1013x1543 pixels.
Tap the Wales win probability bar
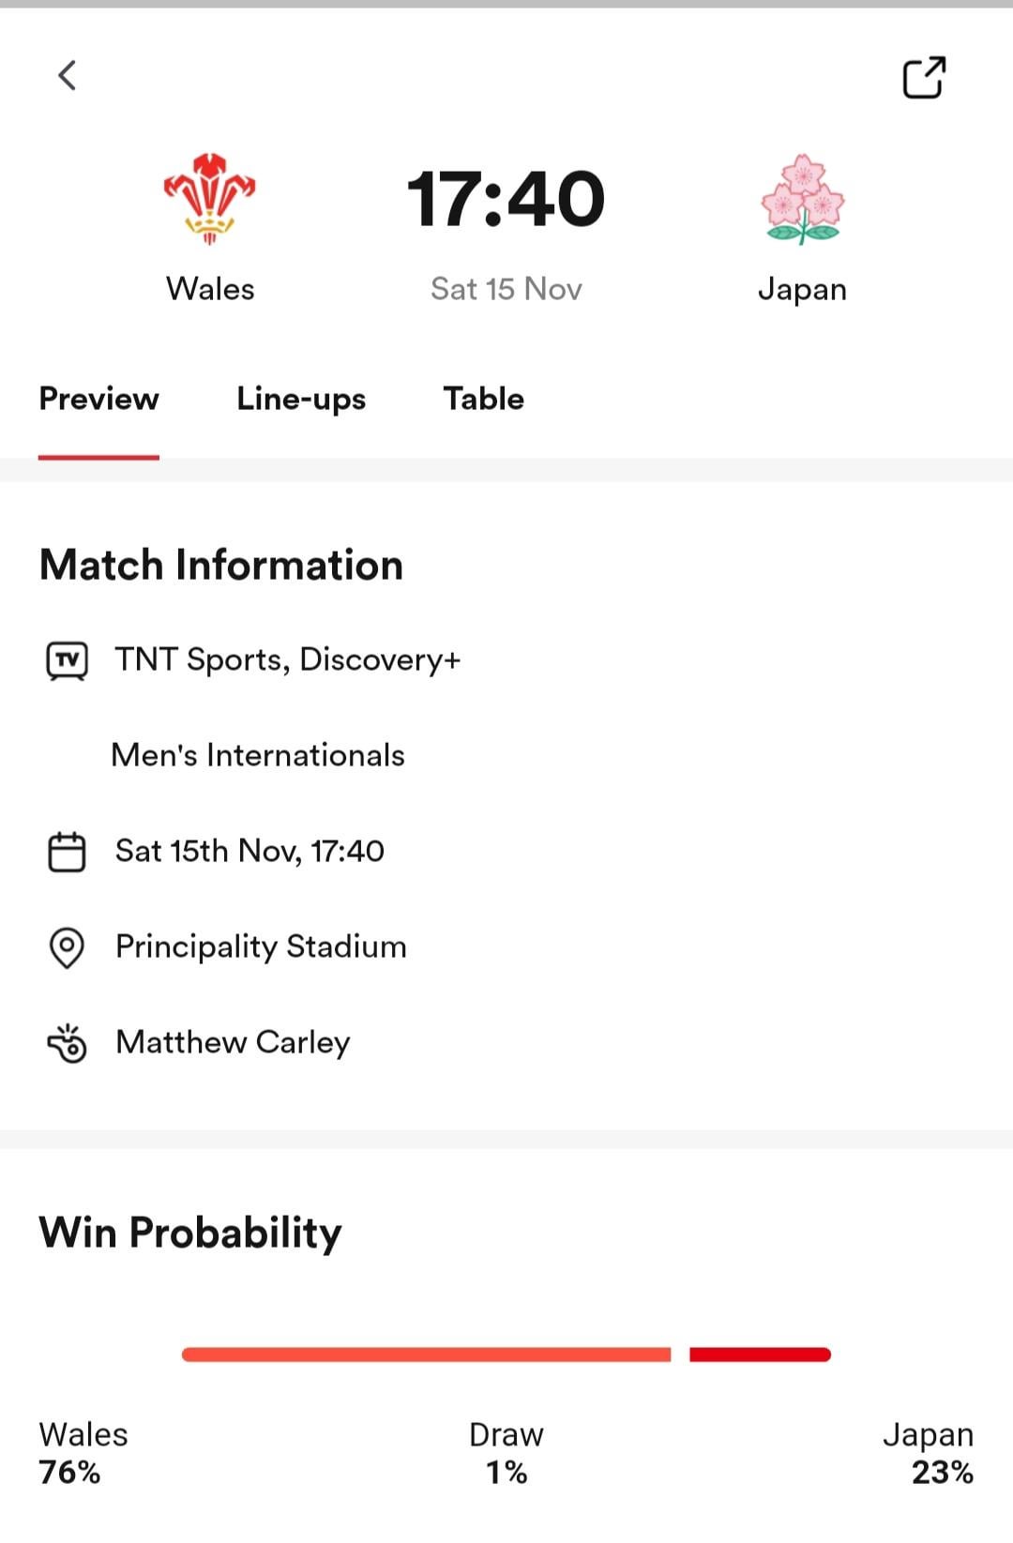pyautogui.click(x=426, y=1354)
